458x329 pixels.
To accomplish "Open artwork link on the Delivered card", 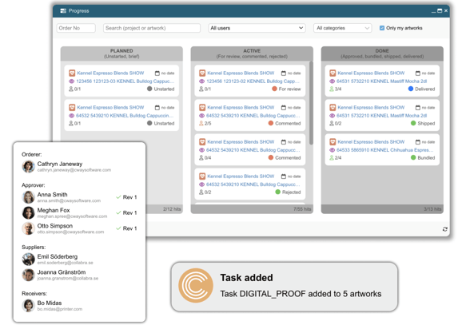I will [381, 81].
